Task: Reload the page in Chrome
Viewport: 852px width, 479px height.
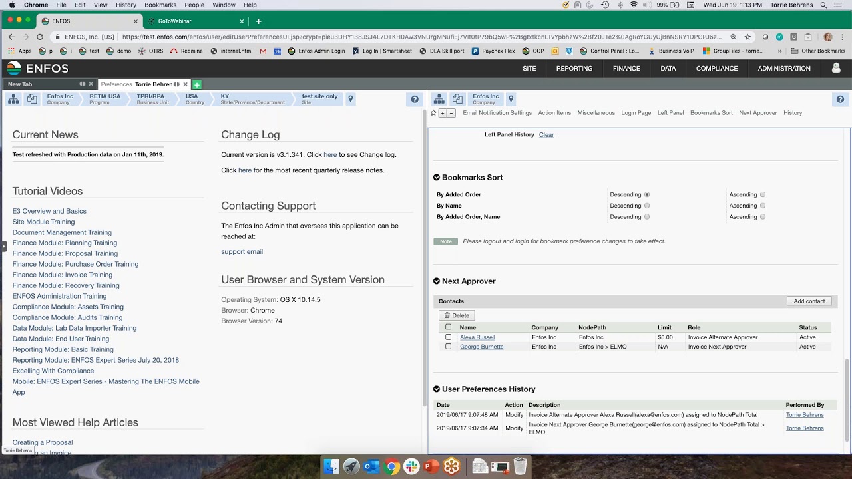Action: click(40, 37)
